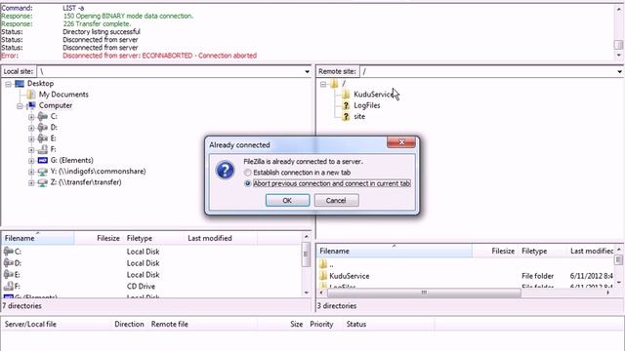Expand the C: drive in local tree

point(31,117)
